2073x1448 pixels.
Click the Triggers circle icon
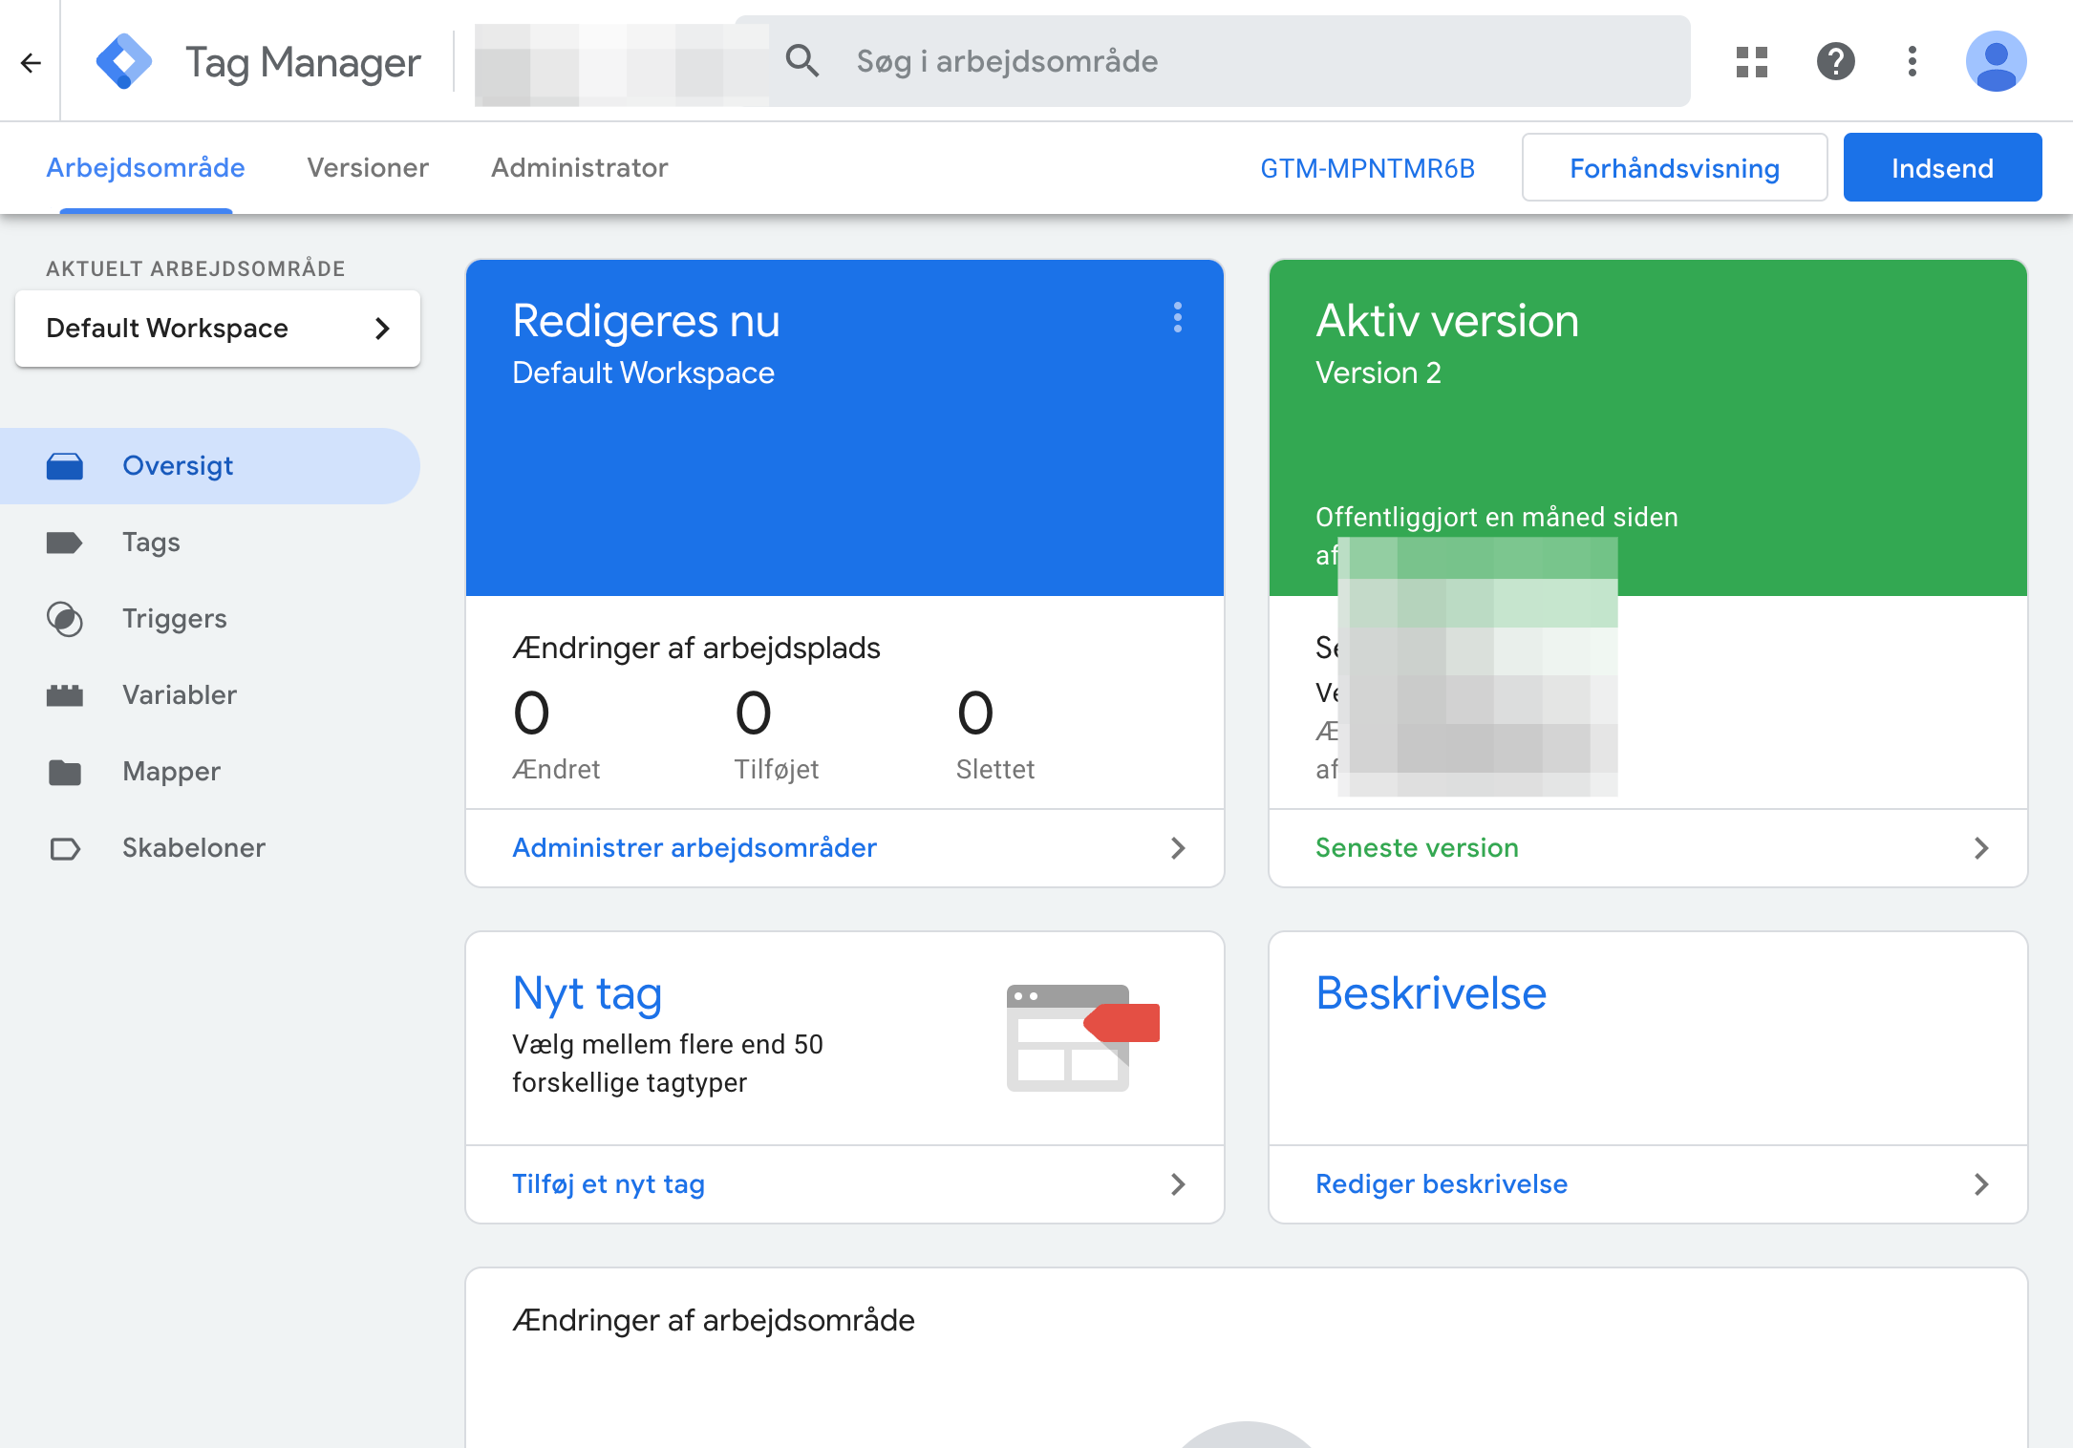65,619
